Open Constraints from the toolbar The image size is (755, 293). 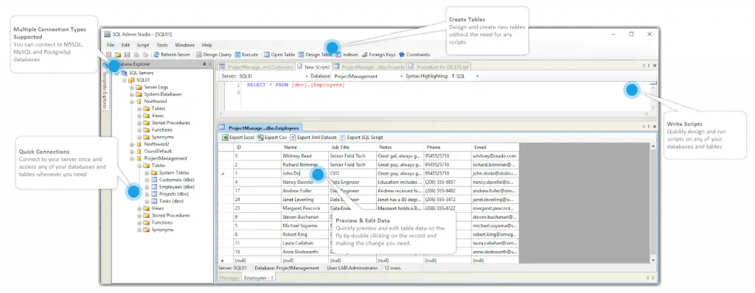pos(414,55)
